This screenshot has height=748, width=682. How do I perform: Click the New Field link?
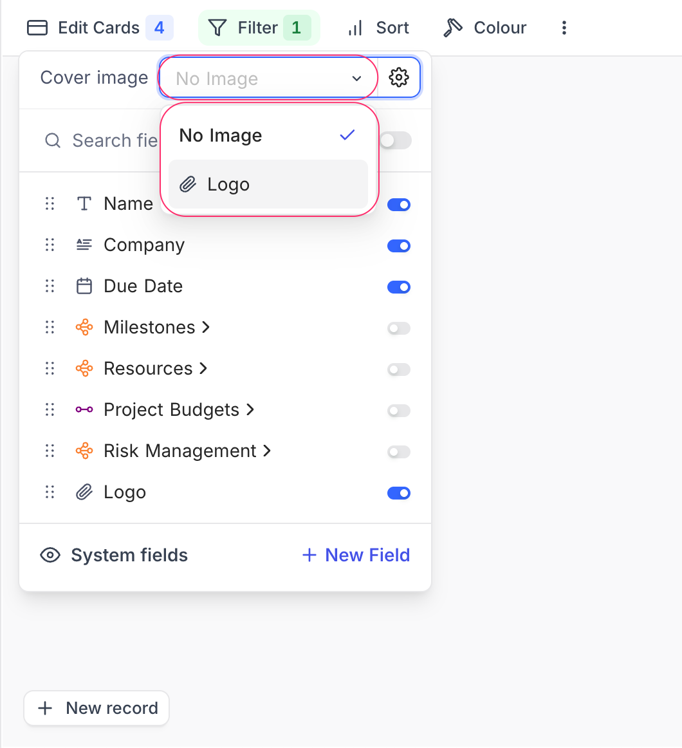point(355,555)
